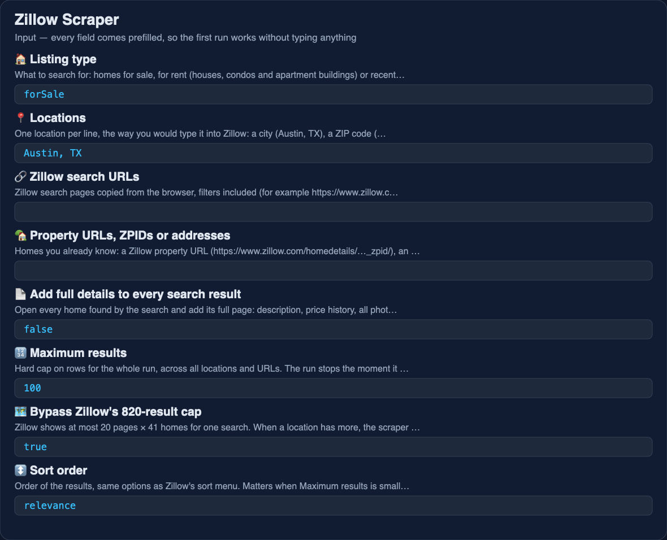This screenshot has height=540, width=667.
Task: Click the Locations field containing Austin, TX
Action: pos(333,153)
